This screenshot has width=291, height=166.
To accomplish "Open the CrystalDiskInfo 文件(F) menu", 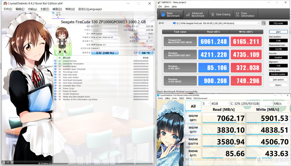I will point(8,9).
